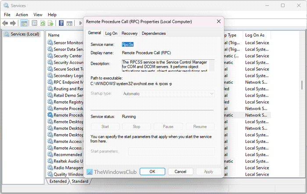
Task: Open Help via blue question mark icon
Action: (x=61, y=23)
